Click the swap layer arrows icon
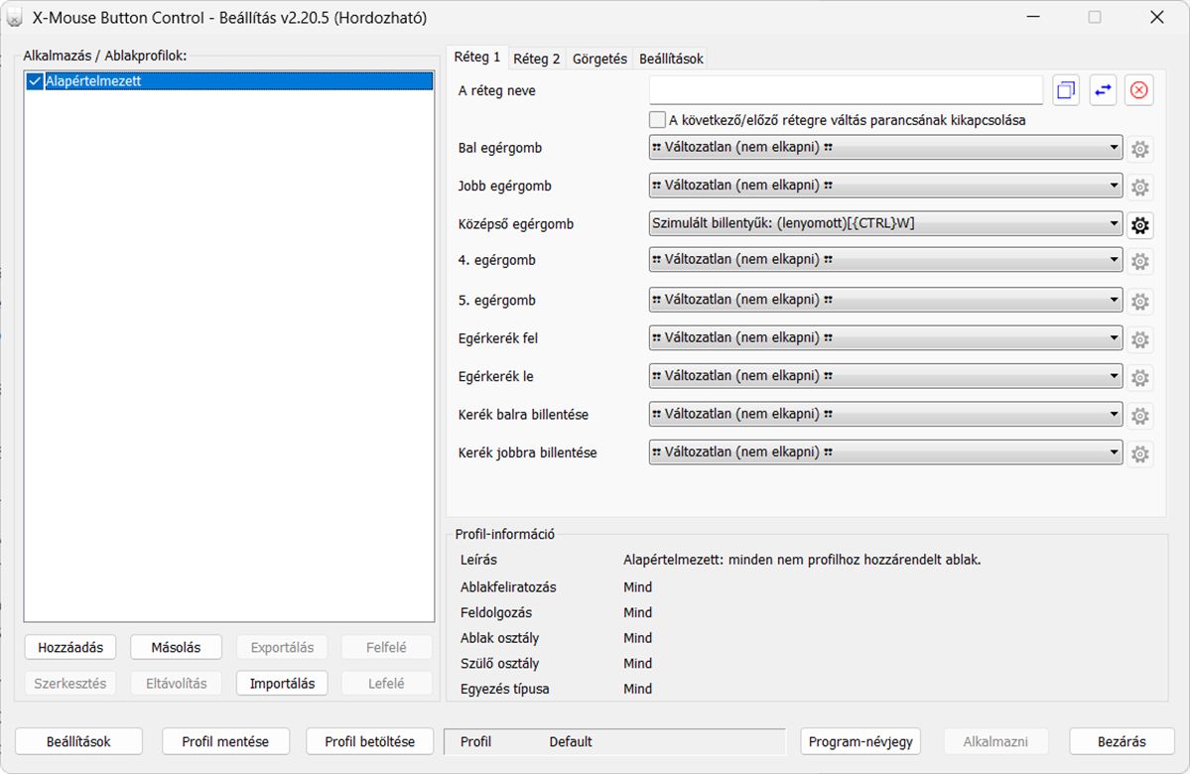The image size is (1190, 774). tap(1102, 90)
